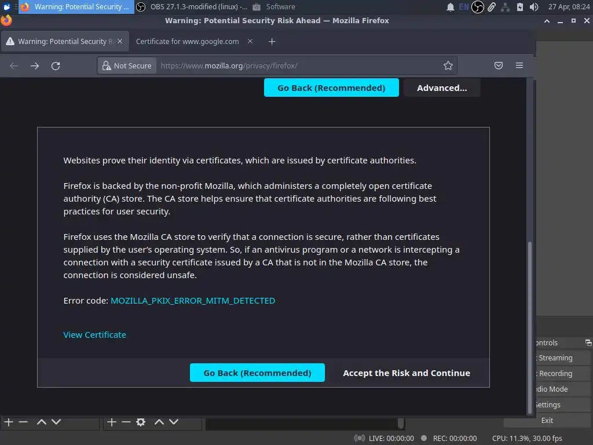The height and width of the screenshot is (445, 593).
Task: Click the Not Secure lock indicator
Action: pyautogui.click(x=127, y=66)
